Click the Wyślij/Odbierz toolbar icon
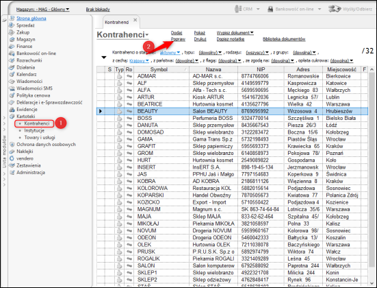377x288 pixels. pos(335,9)
